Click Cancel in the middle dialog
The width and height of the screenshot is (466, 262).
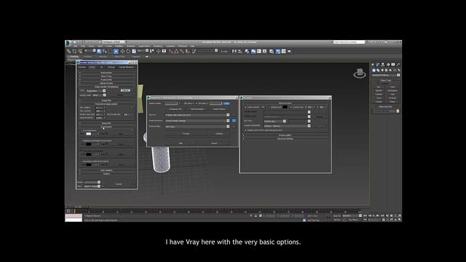[214, 143]
